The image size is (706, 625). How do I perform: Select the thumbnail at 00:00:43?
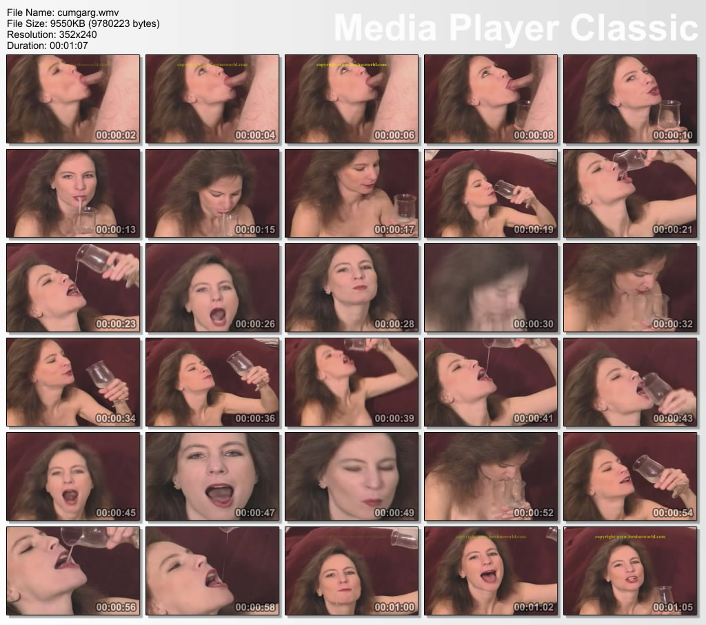630,382
